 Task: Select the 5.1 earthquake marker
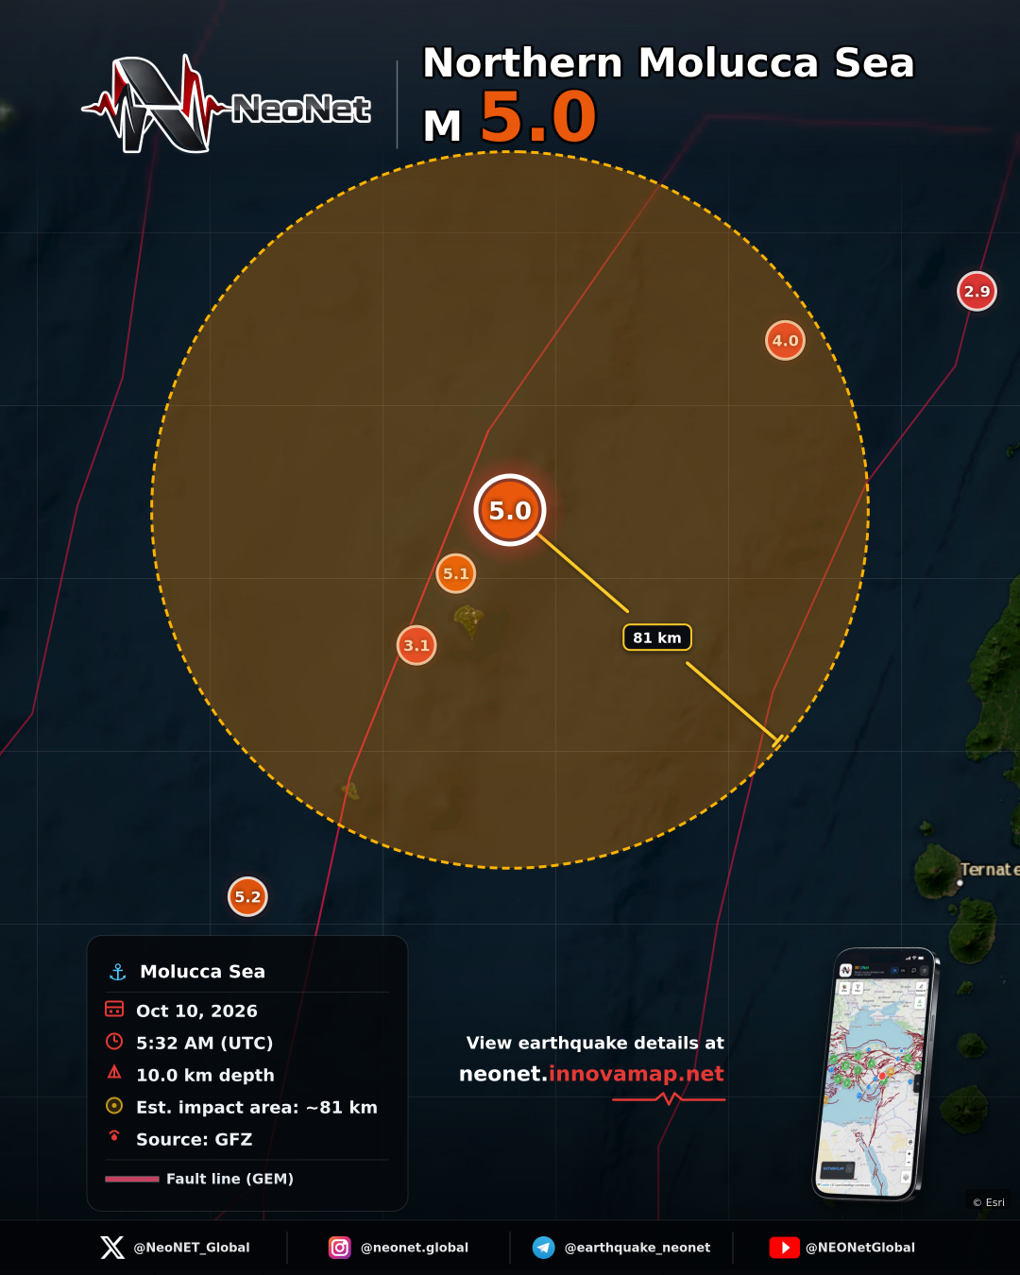click(456, 573)
